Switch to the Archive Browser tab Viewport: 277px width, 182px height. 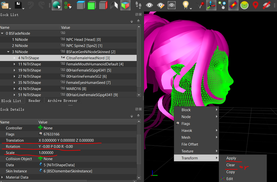pos(62,101)
